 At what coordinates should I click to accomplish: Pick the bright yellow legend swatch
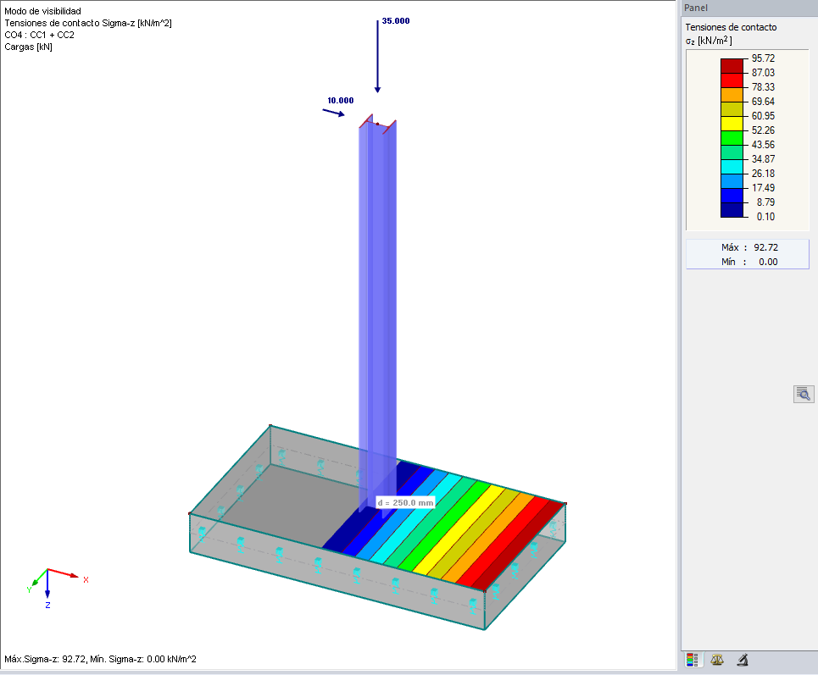click(x=732, y=124)
